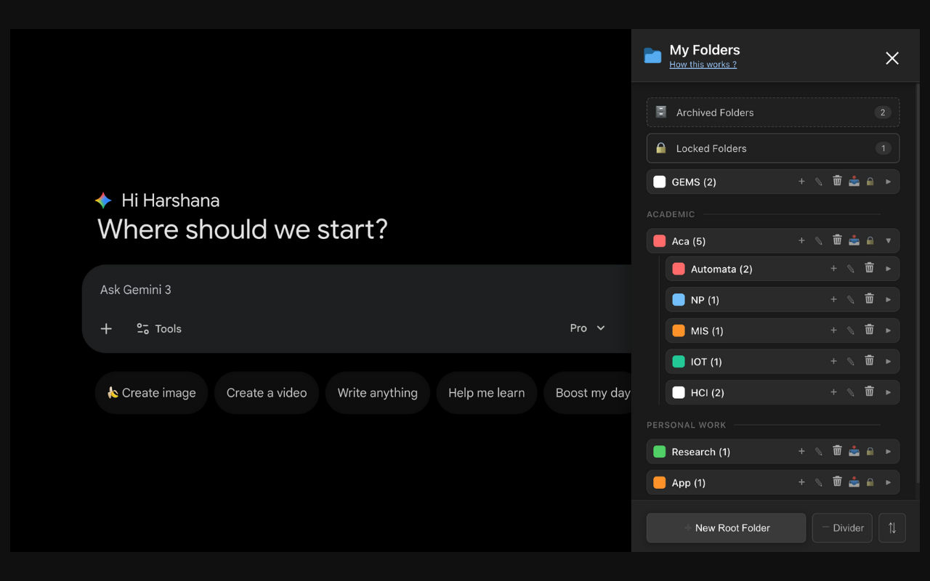The height and width of the screenshot is (581, 930).
Task: Edit the Aca folder name
Action: [x=819, y=241]
